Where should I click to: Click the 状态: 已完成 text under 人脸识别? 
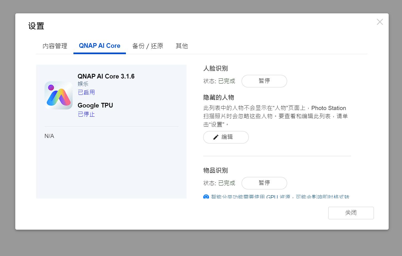click(219, 81)
